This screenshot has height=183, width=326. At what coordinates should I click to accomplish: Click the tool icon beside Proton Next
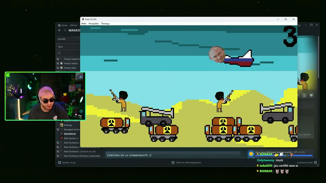[x=58, y=68]
